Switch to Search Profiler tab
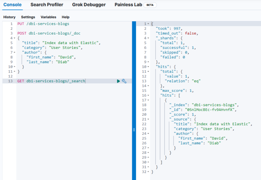Image resolution: width=261 pixels, height=180 pixels. point(47,5)
